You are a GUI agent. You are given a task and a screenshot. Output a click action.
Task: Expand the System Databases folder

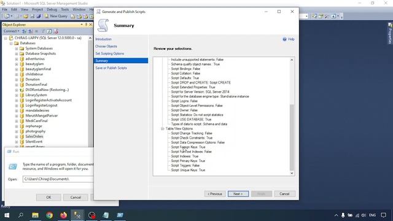click(x=17, y=48)
